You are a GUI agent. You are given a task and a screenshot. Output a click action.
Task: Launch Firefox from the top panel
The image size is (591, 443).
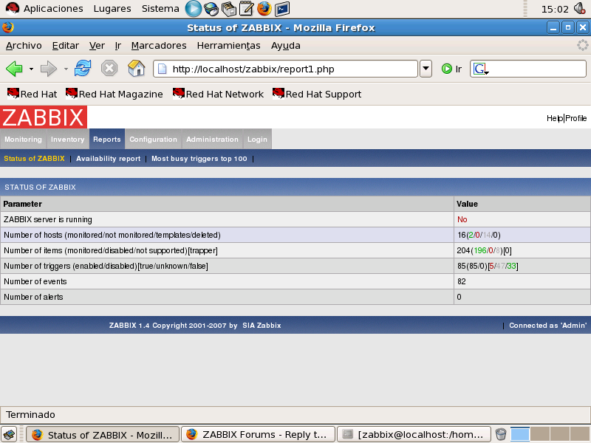264,9
